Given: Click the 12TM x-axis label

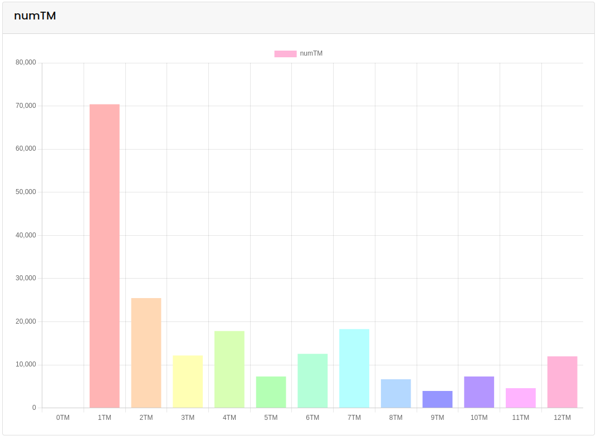Looking at the screenshot, I should click(x=562, y=418).
